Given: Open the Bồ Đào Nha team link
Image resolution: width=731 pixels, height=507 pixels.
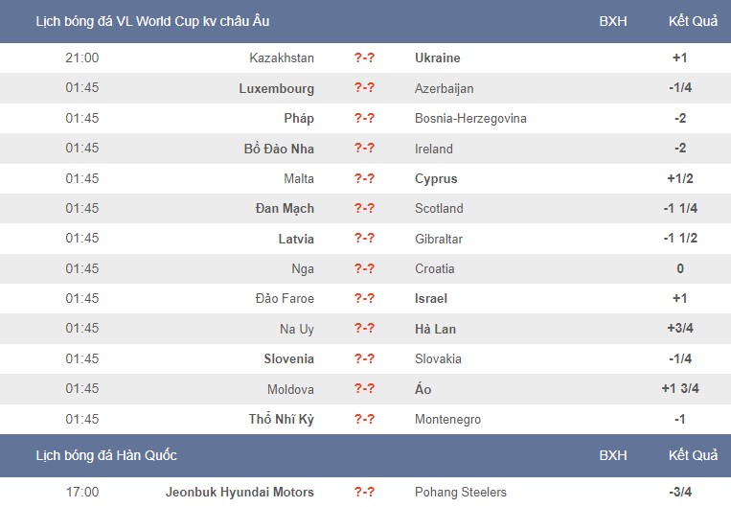Looking at the screenshot, I should [x=279, y=149].
